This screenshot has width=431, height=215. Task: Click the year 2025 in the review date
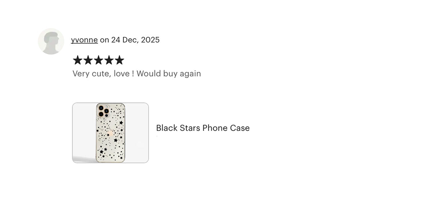pyautogui.click(x=150, y=40)
